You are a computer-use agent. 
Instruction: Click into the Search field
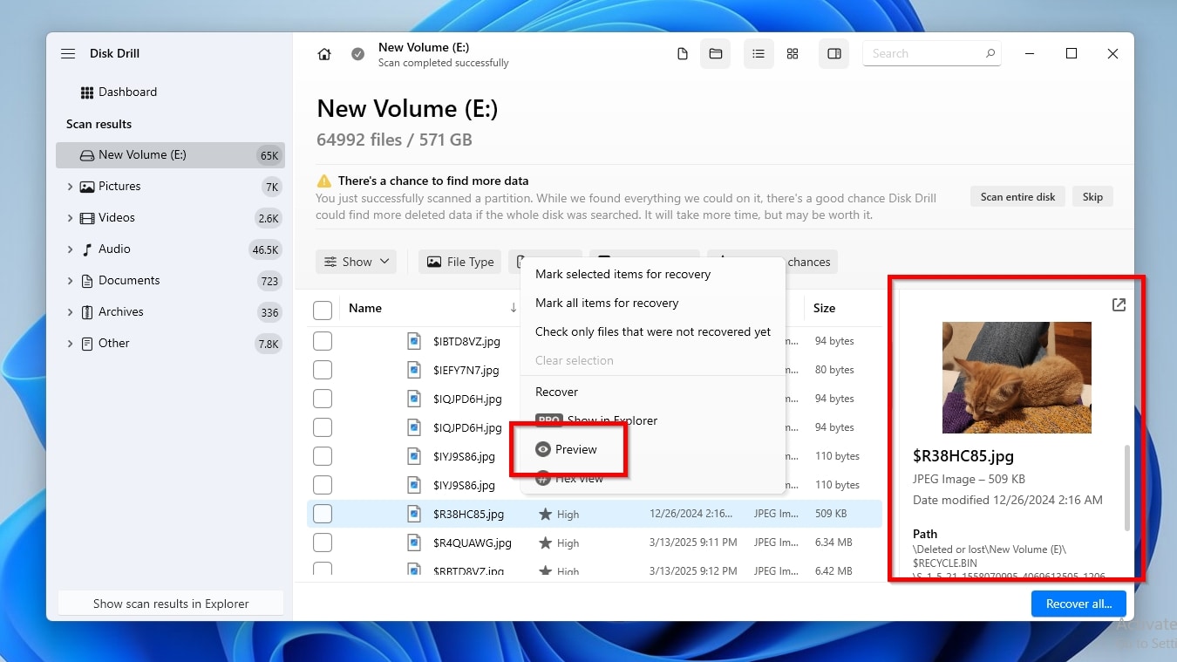pos(924,54)
